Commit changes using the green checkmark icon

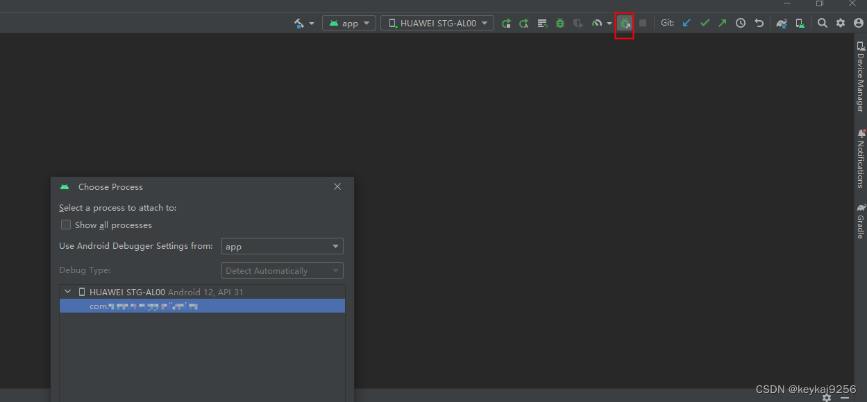tap(705, 22)
